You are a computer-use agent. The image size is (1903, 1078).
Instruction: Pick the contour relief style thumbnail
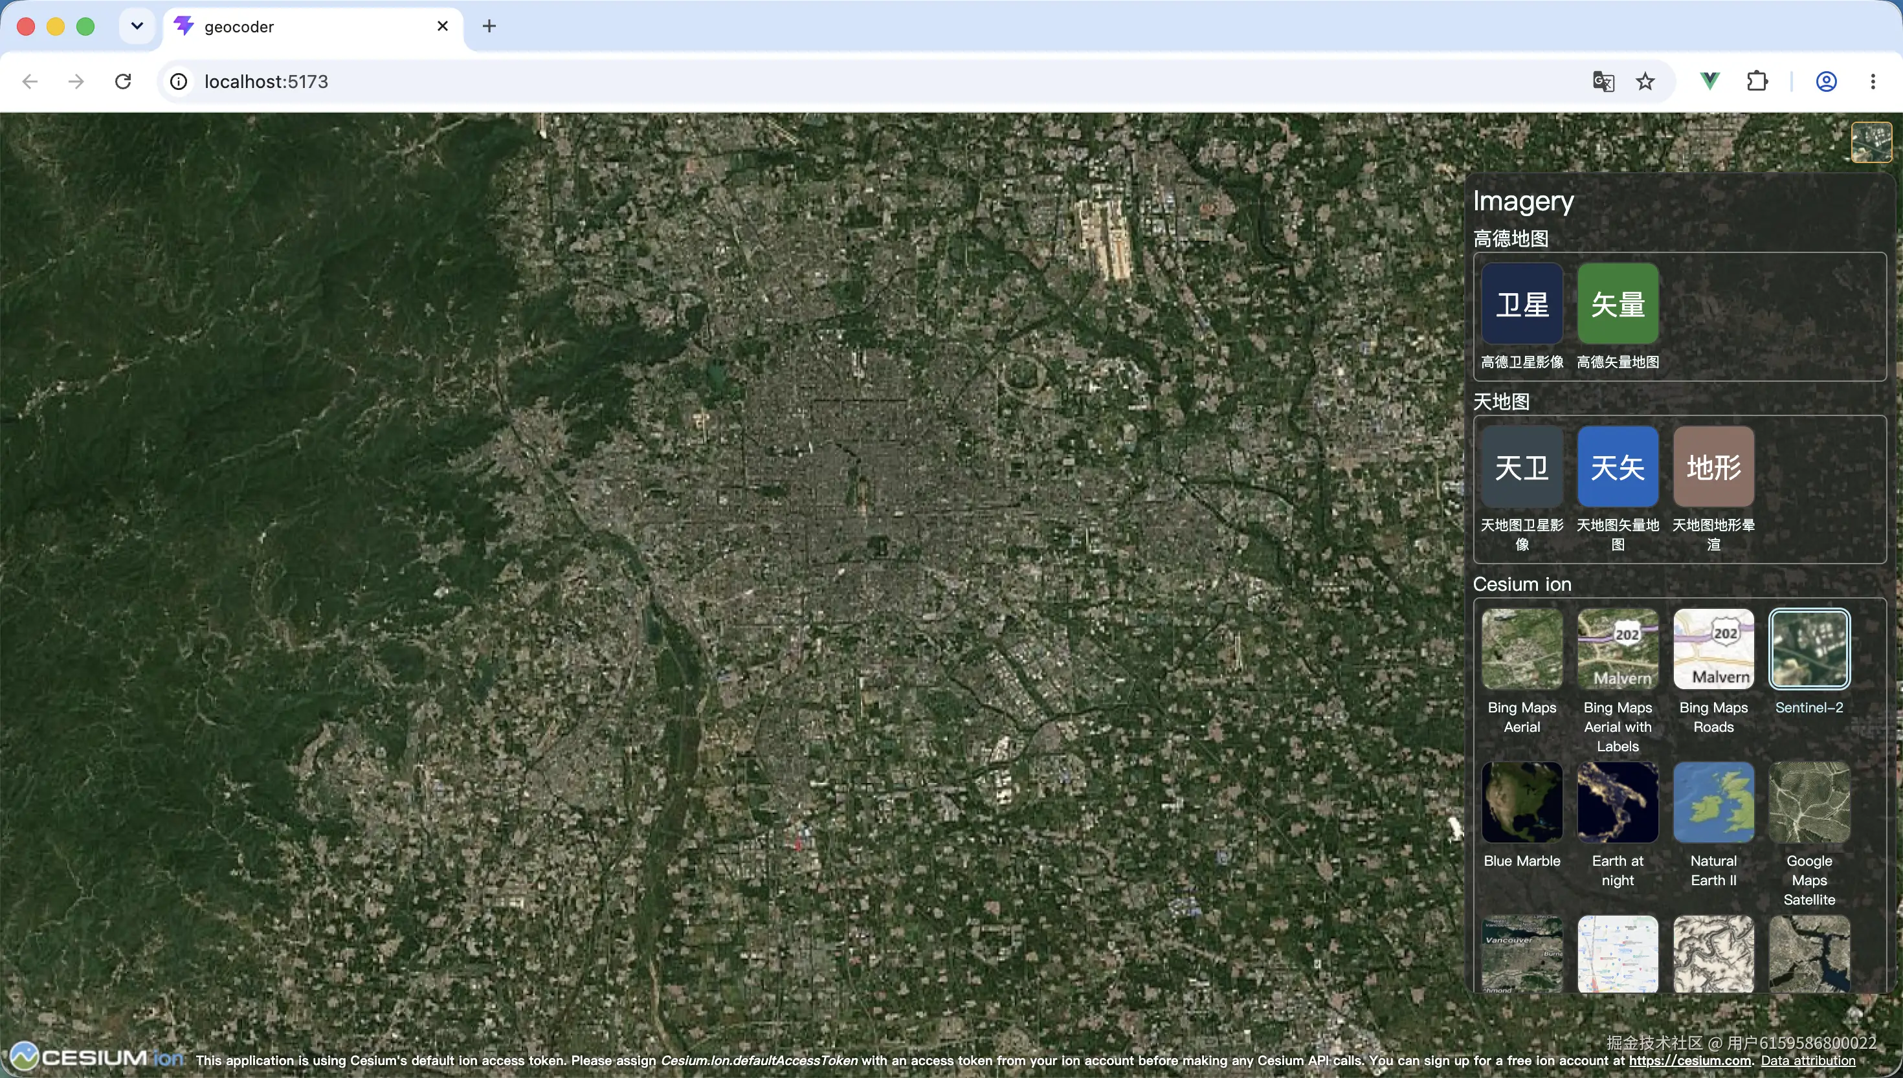pos(1713,954)
